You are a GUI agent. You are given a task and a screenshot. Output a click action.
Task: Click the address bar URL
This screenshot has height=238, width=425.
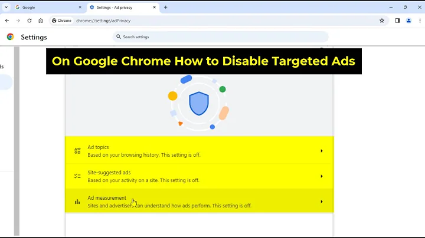103,21
